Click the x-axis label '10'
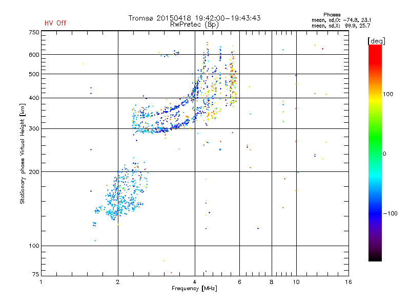Image resolution: width=410 pixels, height=307 pixels. click(x=296, y=282)
